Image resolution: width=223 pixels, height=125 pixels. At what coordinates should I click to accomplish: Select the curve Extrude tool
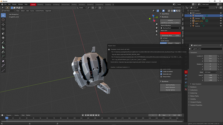[x=3, y=57]
